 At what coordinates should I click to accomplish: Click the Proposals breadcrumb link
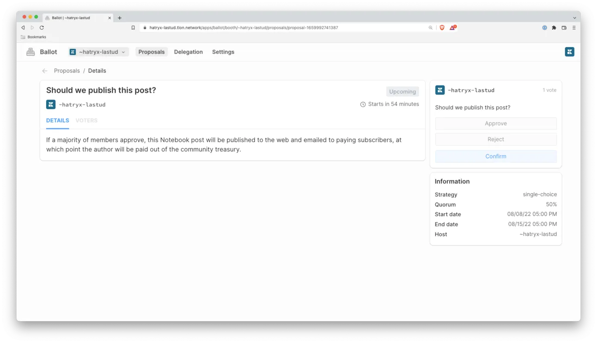click(x=67, y=71)
